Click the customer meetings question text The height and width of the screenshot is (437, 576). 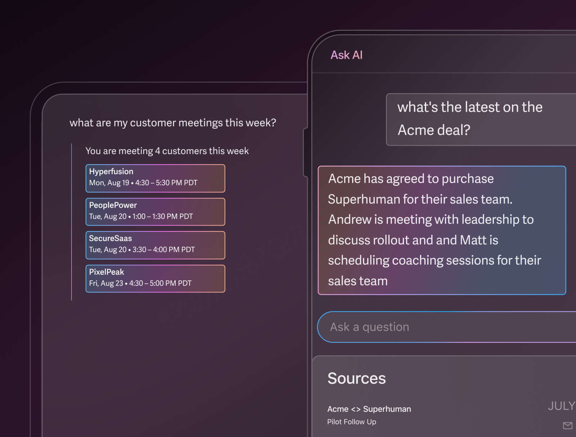coord(173,123)
